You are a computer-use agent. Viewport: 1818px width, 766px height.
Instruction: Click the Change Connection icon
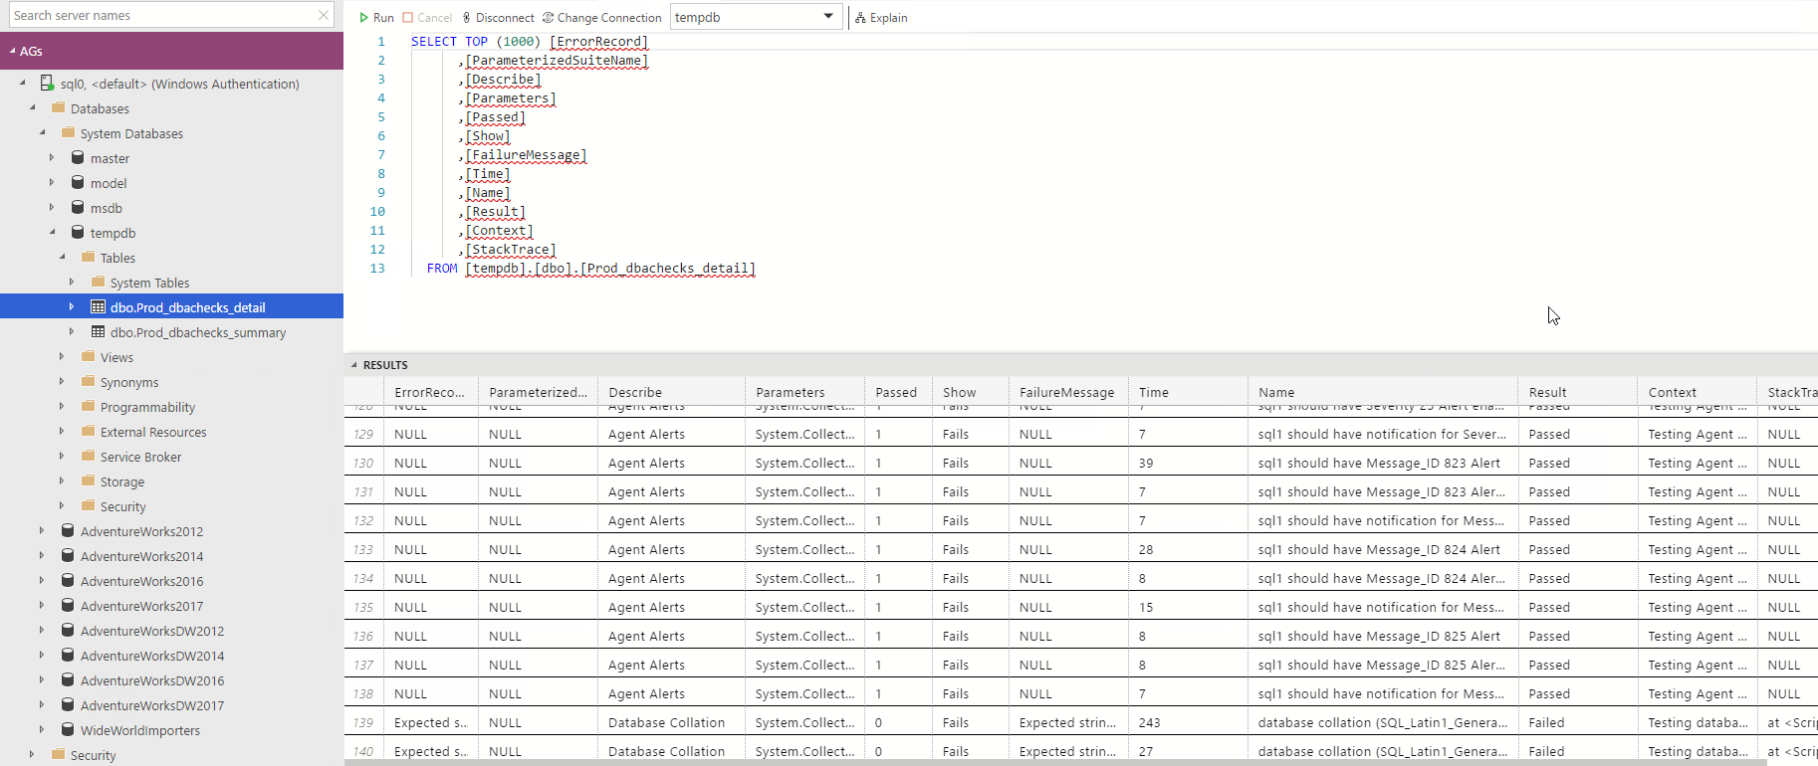pos(548,18)
